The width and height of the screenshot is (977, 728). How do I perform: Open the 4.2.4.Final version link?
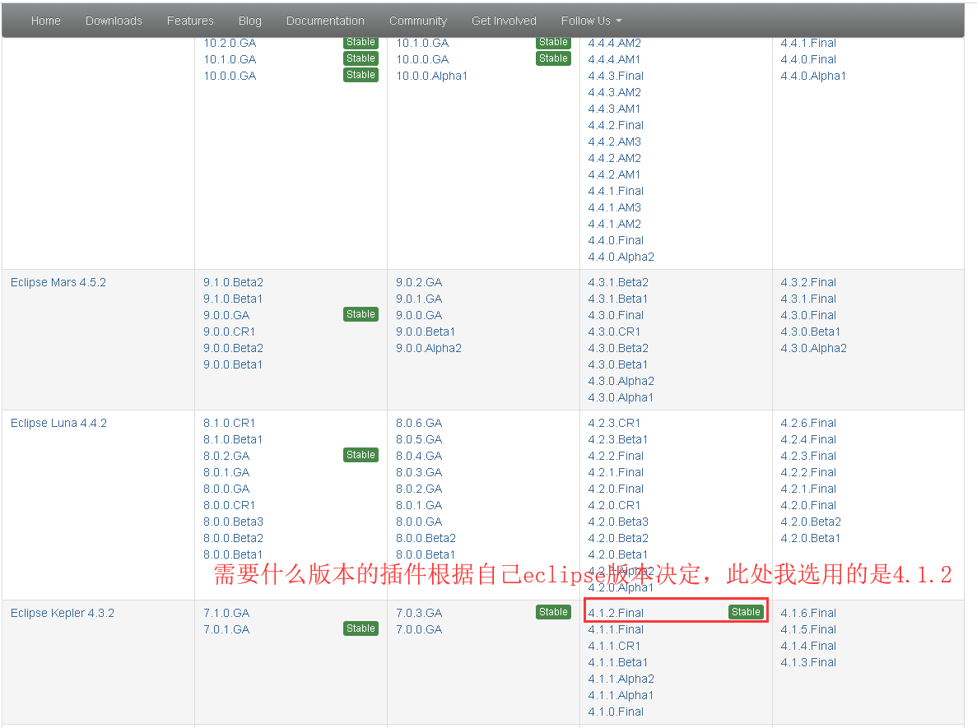[x=808, y=439]
